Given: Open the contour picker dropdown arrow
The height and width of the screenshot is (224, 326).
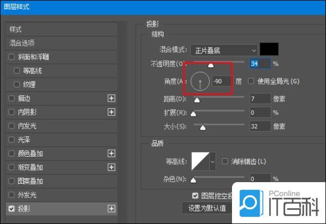Looking at the screenshot, I should tap(212, 161).
